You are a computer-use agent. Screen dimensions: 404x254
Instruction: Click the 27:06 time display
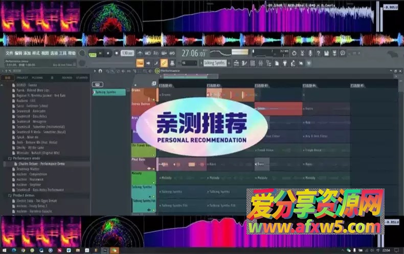[x=193, y=53]
